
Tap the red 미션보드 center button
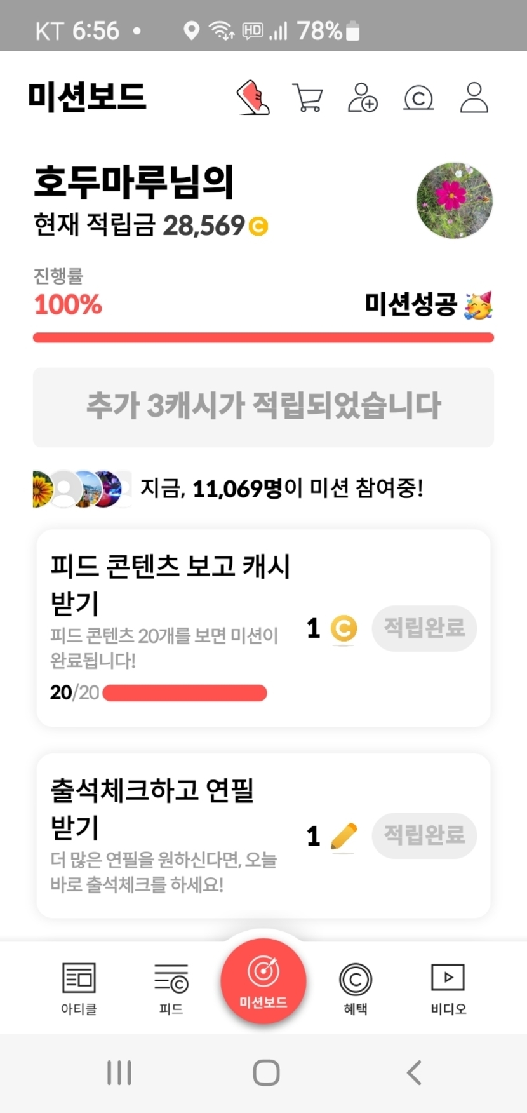(x=263, y=980)
